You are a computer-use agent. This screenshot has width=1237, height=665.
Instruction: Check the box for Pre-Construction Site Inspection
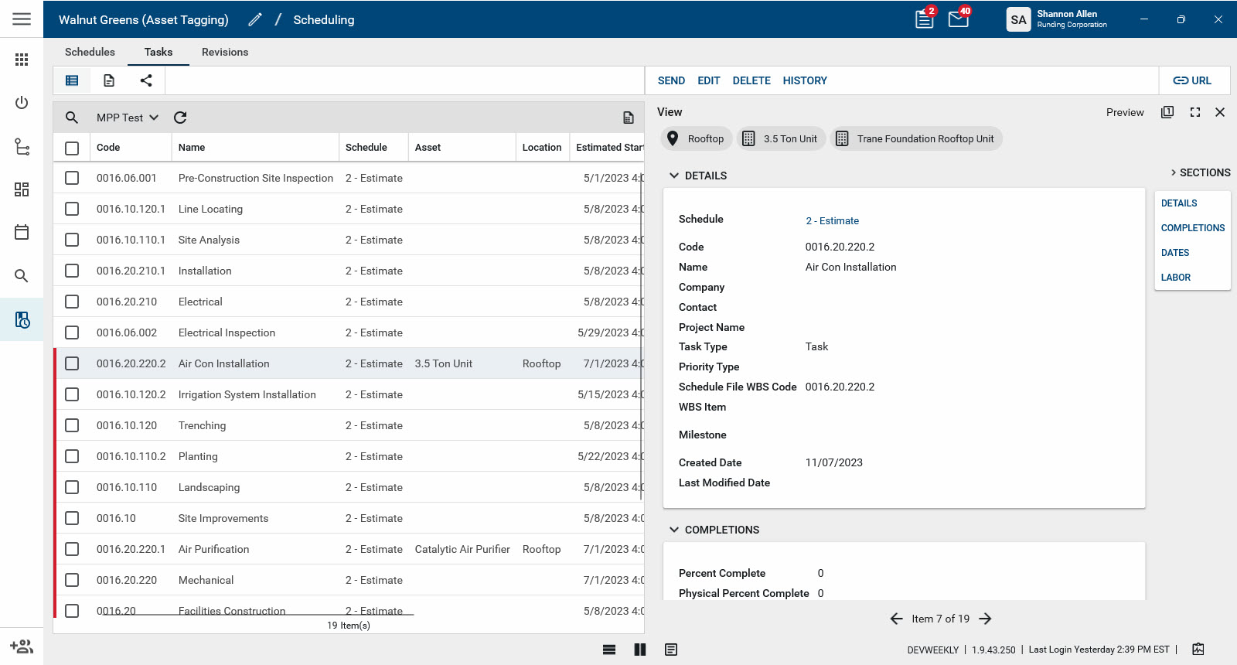tap(72, 178)
